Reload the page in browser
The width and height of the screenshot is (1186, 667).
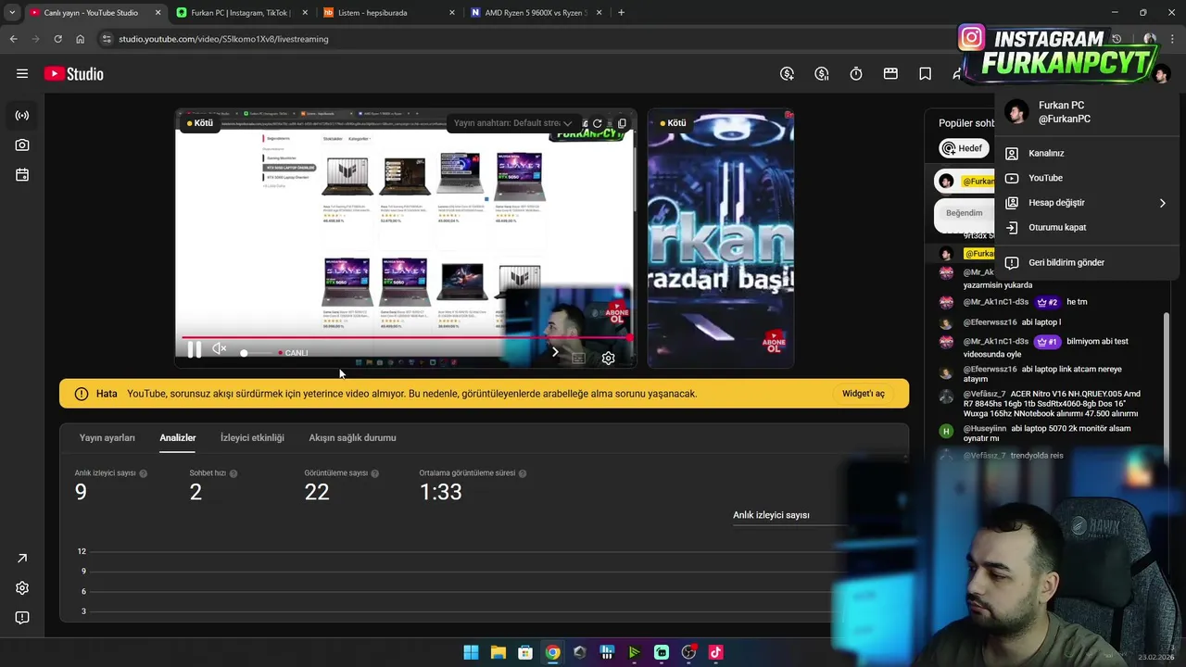(x=57, y=39)
